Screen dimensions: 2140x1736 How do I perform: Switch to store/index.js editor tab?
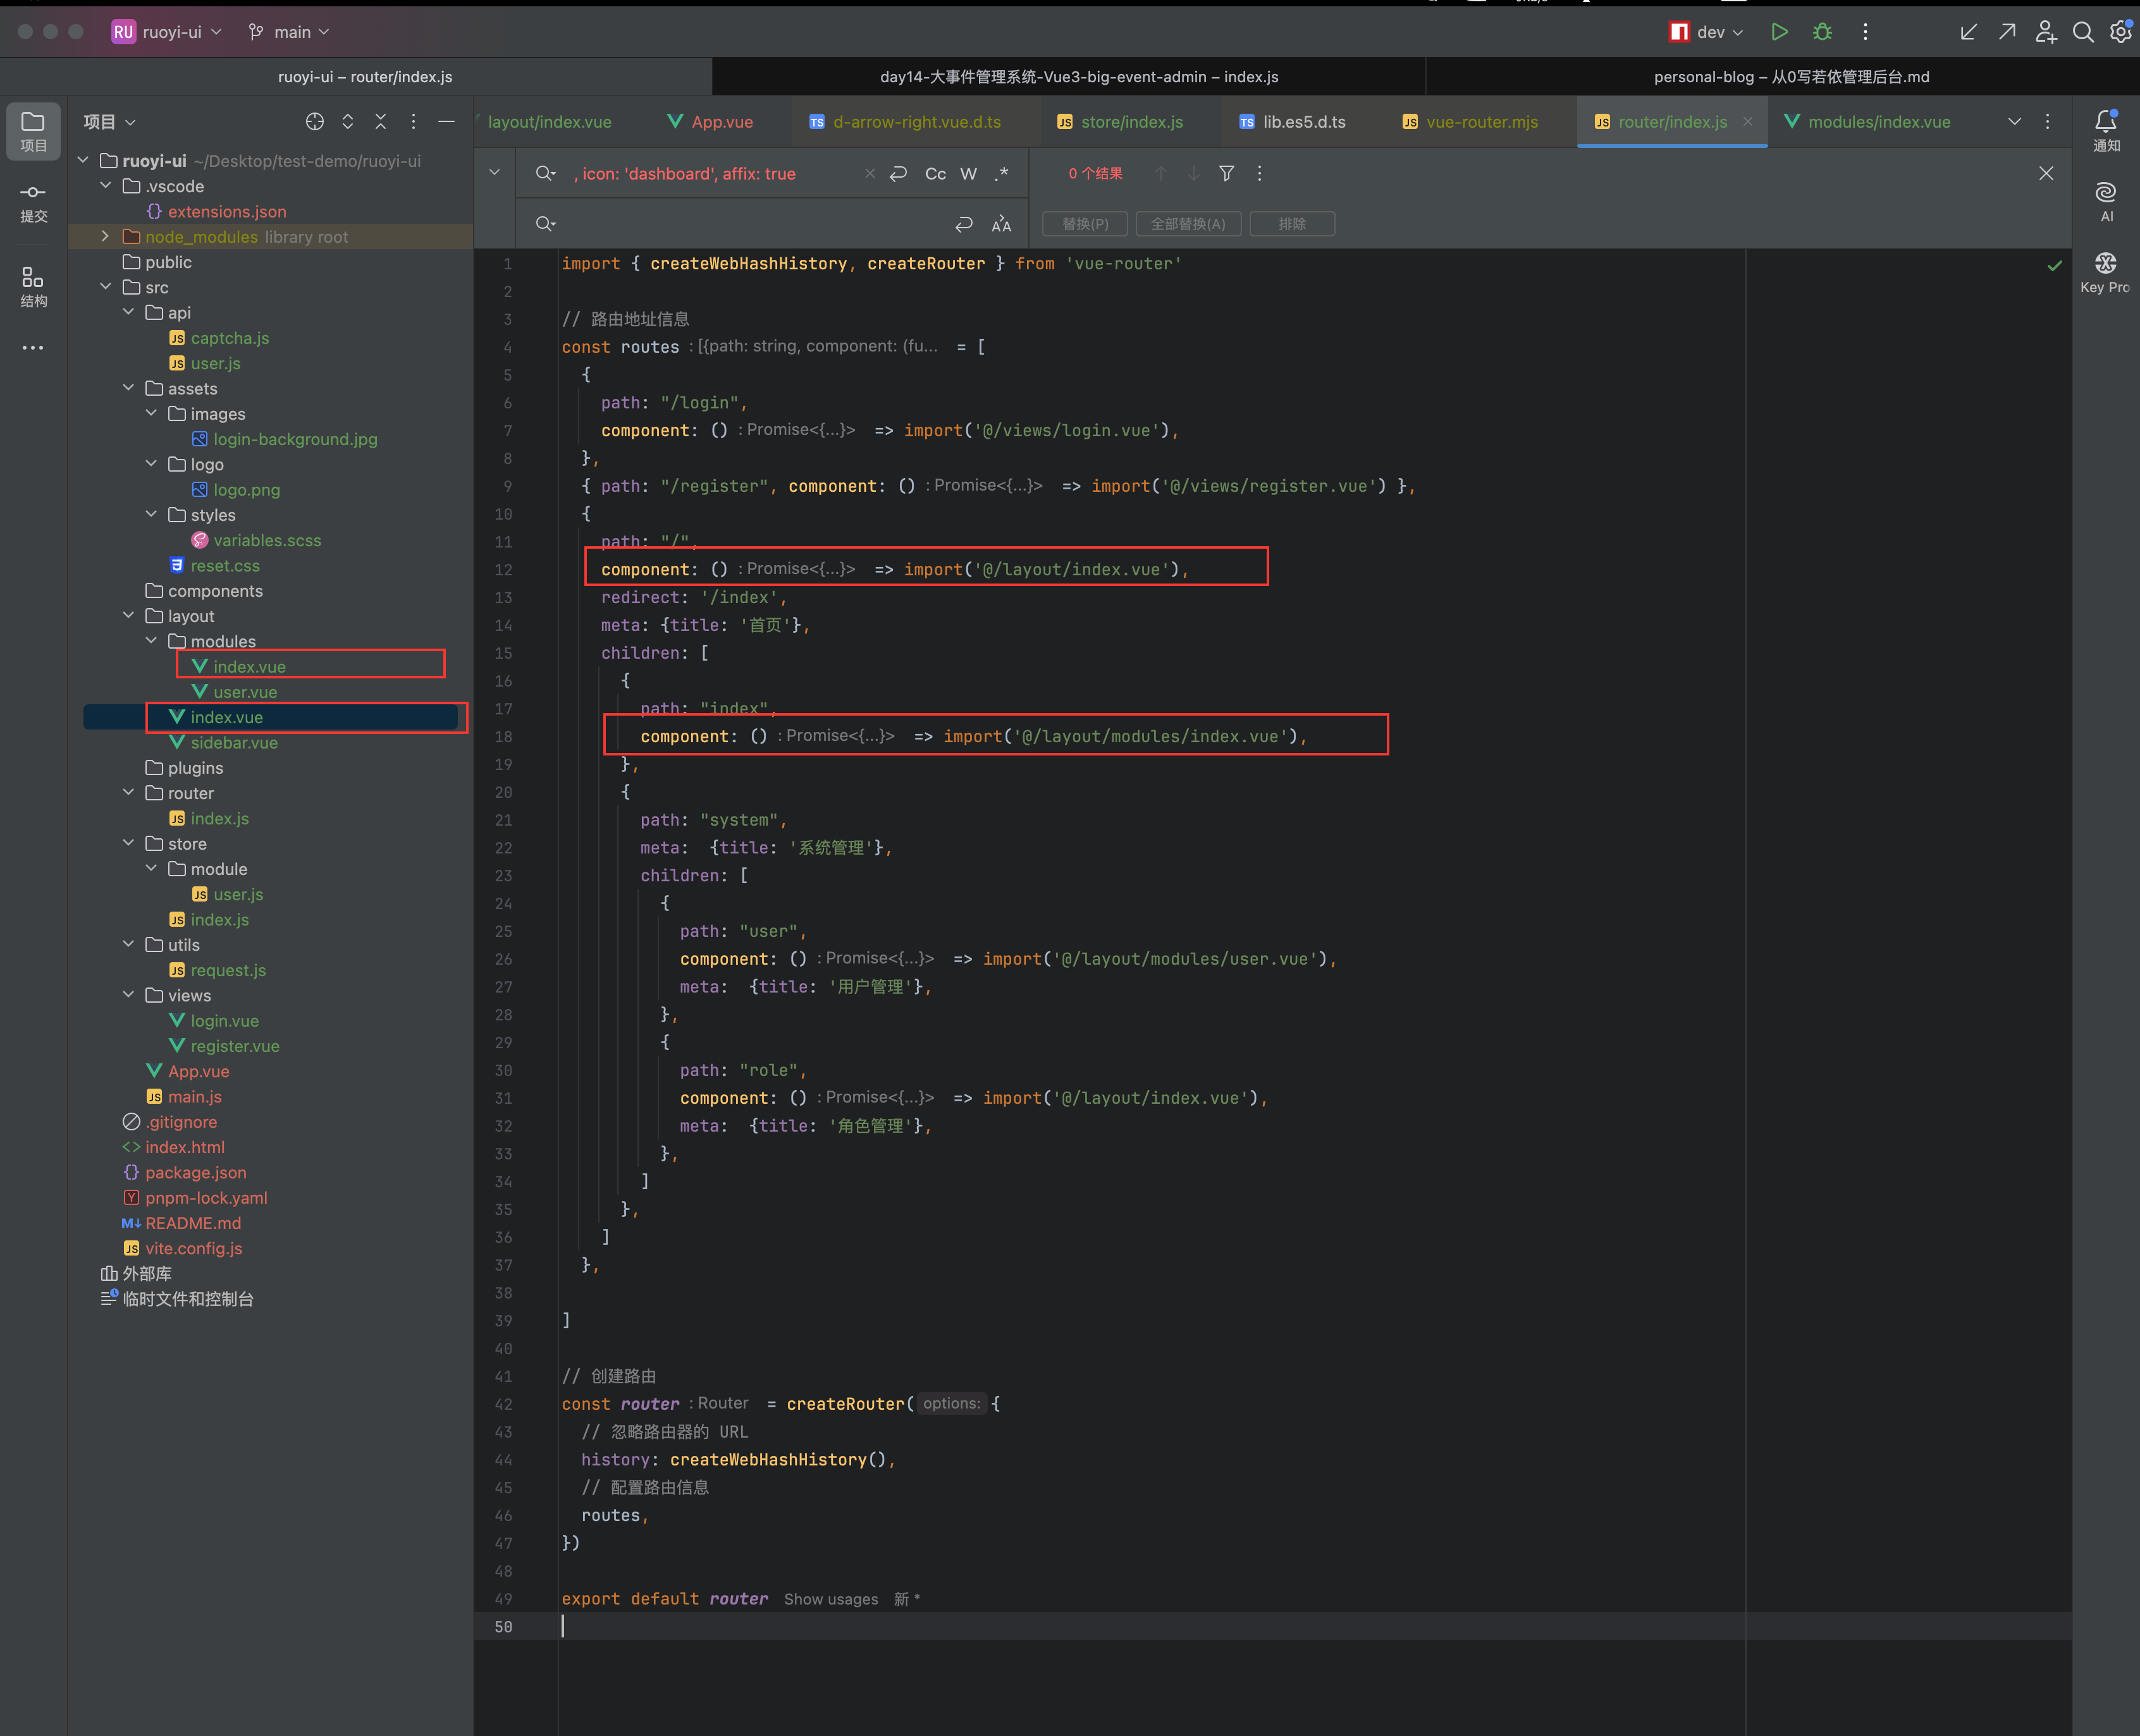tap(1121, 122)
